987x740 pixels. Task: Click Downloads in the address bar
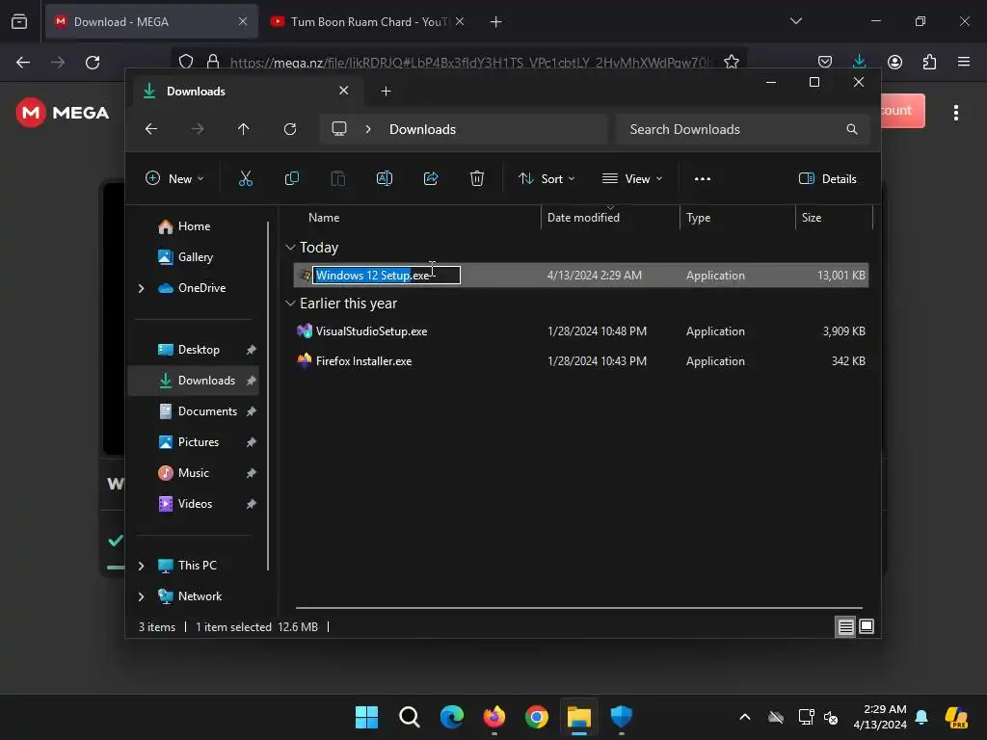pyautogui.click(x=422, y=129)
